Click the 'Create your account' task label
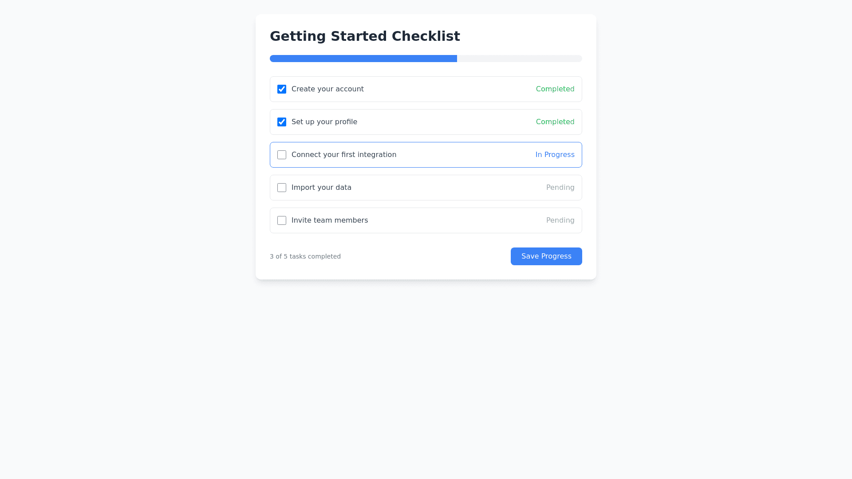 tap(327, 89)
